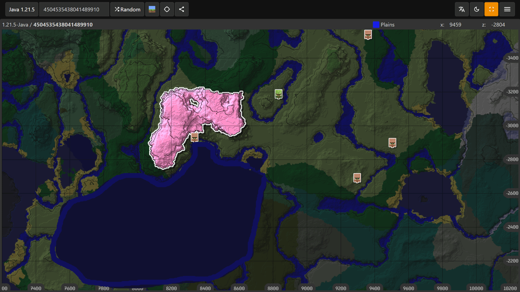Open the language translation menu
Screen dimensions: 520x292
(462, 9)
